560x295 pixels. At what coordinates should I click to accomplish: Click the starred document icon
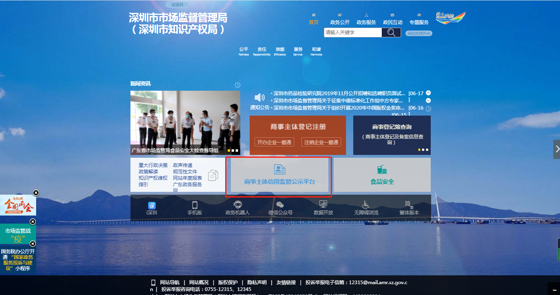[x=213, y=175]
